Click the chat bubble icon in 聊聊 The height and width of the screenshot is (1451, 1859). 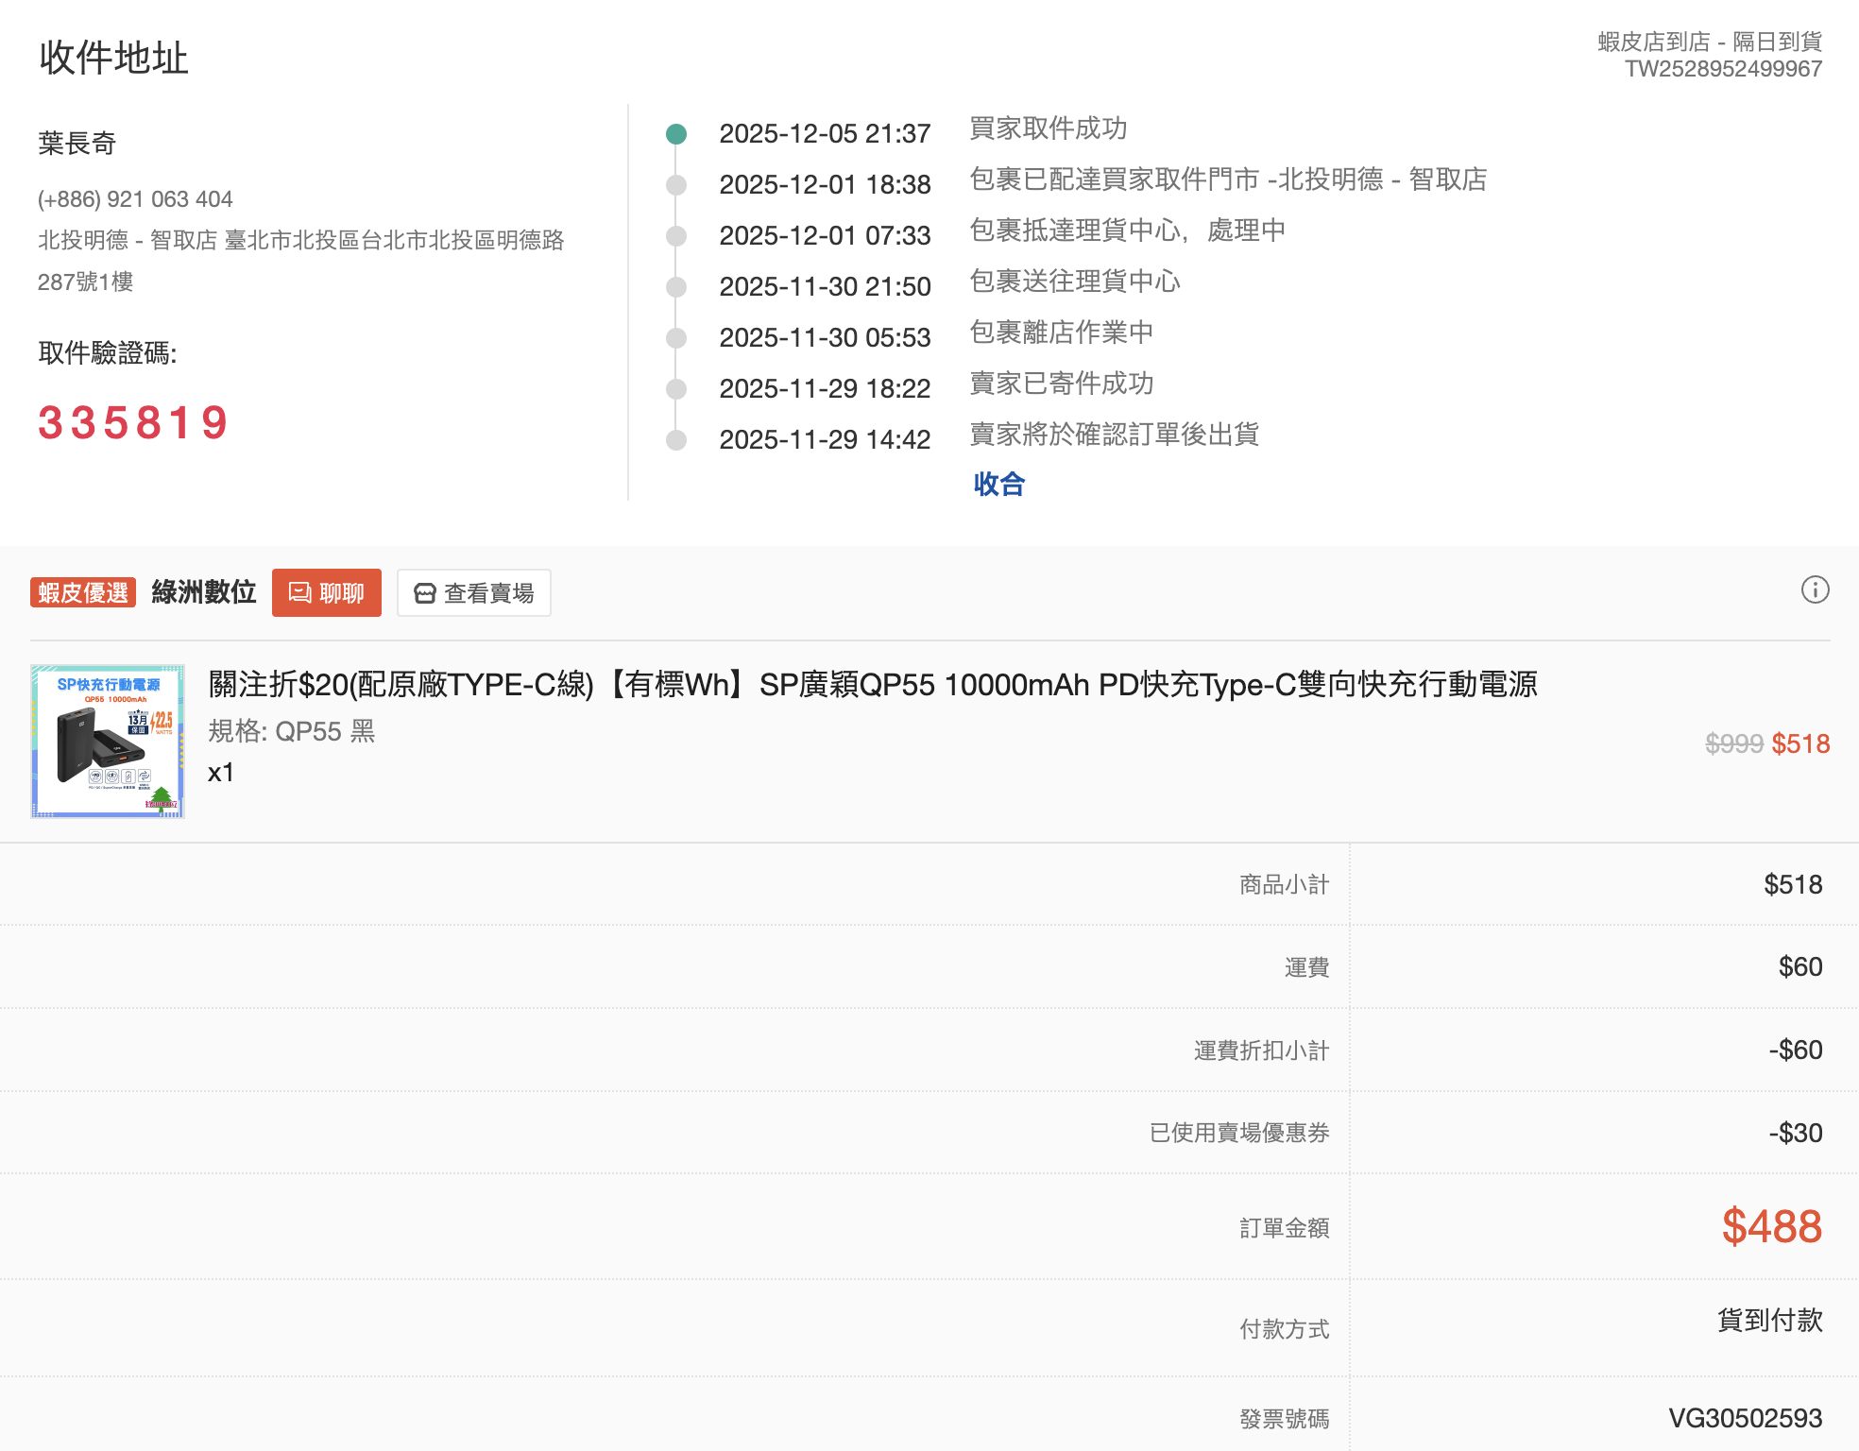click(299, 592)
